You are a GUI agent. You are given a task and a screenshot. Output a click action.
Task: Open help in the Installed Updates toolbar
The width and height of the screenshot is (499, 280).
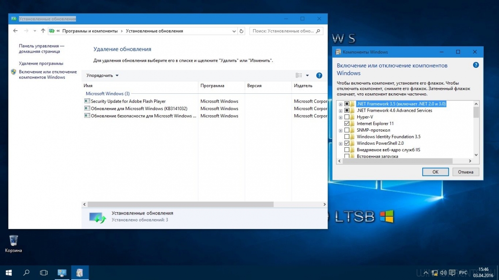tap(319, 75)
